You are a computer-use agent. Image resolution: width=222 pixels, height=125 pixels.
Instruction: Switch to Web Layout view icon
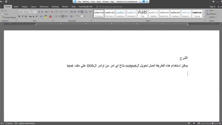199,123
